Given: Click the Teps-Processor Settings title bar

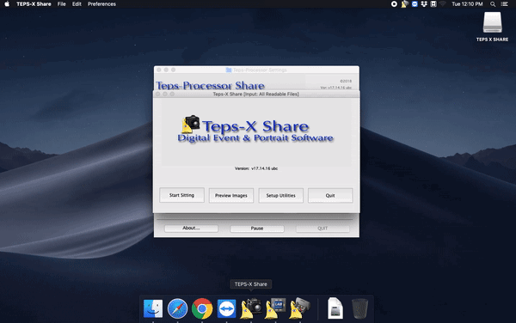Looking at the screenshot, I should point(256,70).
